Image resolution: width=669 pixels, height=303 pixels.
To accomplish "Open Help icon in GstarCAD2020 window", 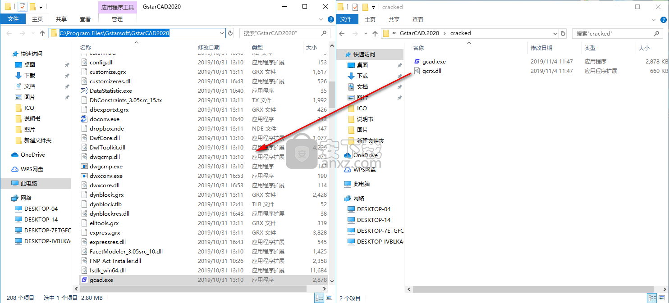I will (x=330, y=19).
